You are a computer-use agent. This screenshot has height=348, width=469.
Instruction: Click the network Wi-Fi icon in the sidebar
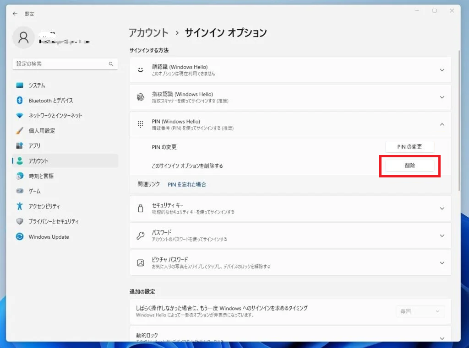(x=20, y=116)
